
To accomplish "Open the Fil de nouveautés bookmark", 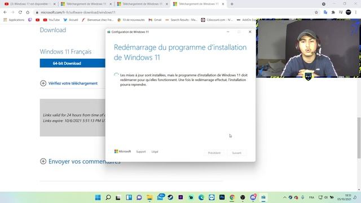I will pyautogui.click(x=131, y=20).
